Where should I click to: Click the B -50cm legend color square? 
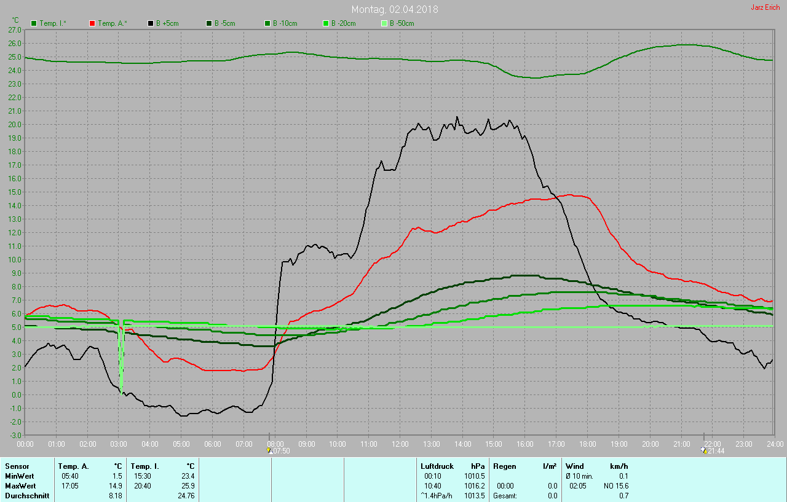point(384,23)
